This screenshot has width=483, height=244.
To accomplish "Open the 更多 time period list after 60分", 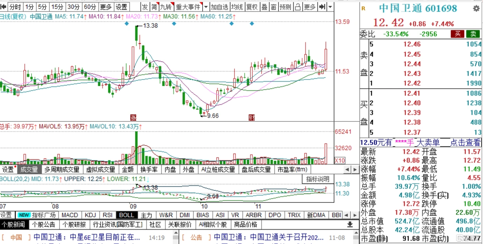I will [105, 7].
